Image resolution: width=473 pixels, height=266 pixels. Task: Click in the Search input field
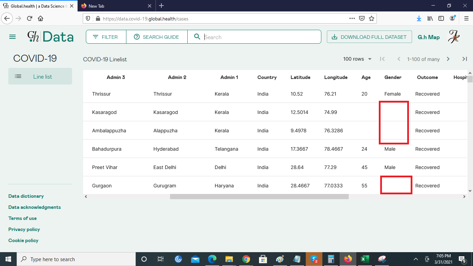coord(260,37)
